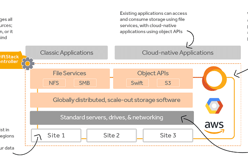Image resolution: width=248 pixels, height=164 pixels.
Task: Select the Globally distributed storage software bar
Action: coord(111,100)
